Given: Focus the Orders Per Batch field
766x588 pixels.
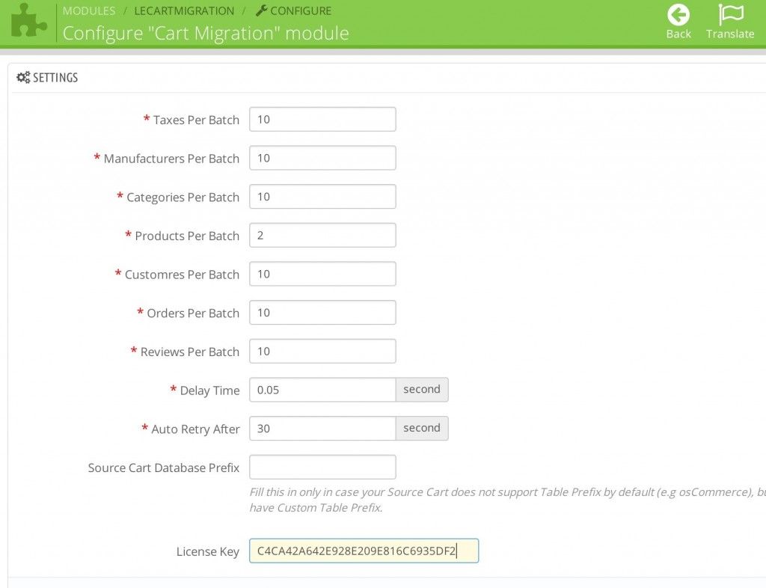Looking at the screenshot, I should coord(322,312).
